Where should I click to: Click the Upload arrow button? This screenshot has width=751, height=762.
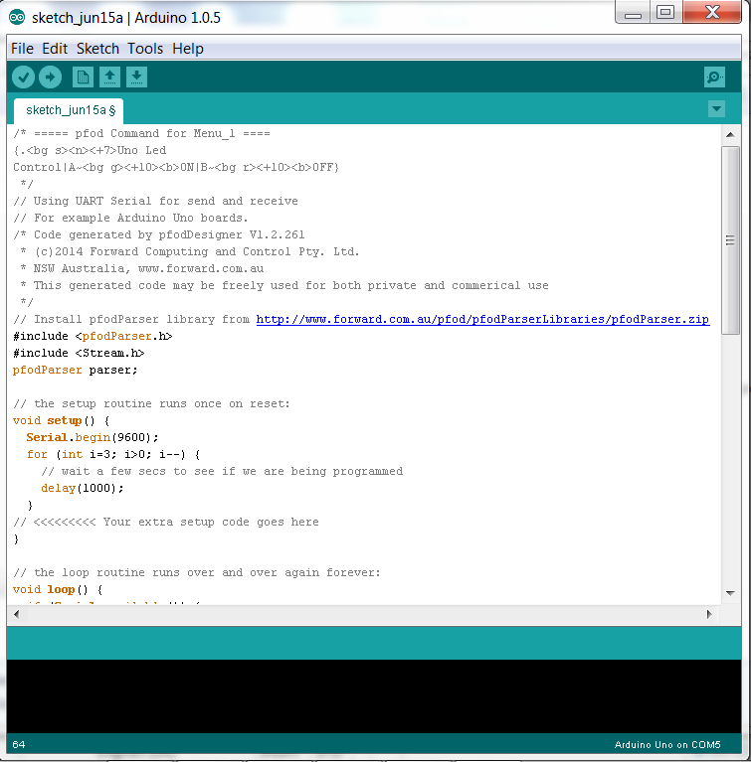coord(50,77)
